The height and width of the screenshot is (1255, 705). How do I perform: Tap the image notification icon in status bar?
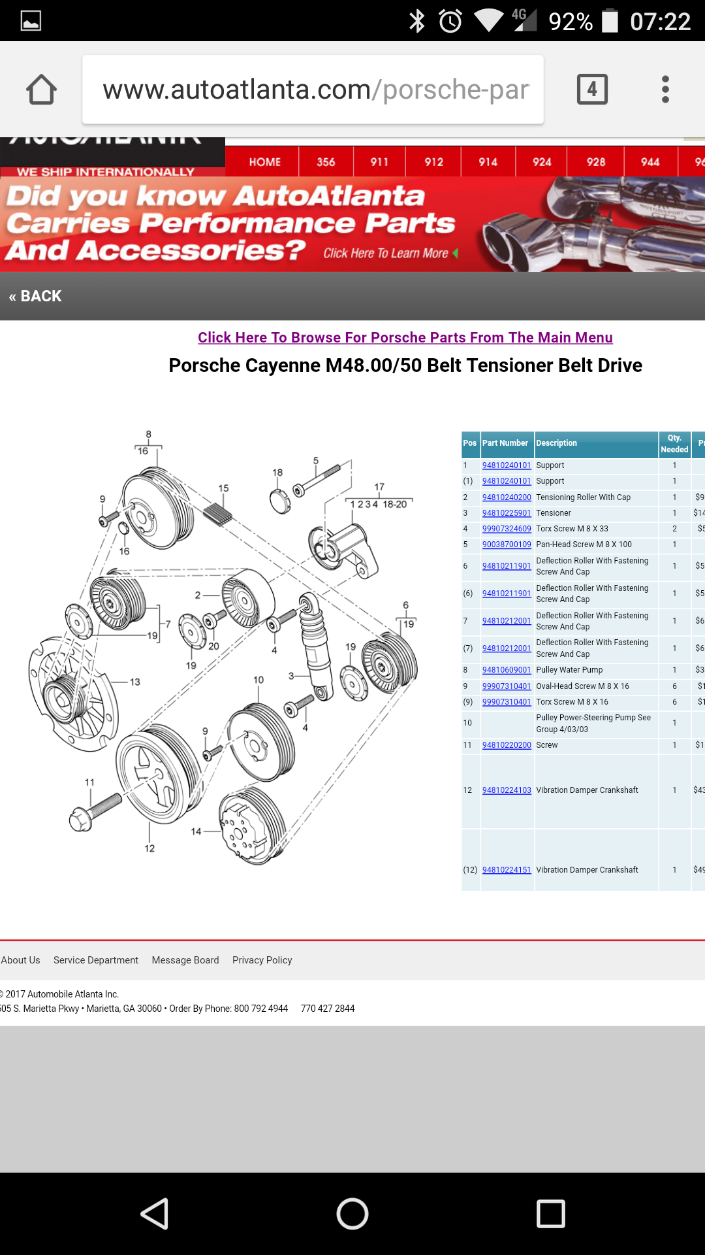tap(31, 21)
